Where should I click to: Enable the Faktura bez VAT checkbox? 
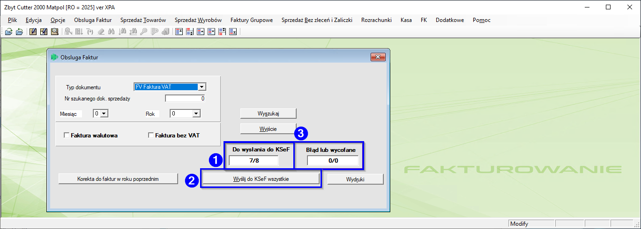pos(151,136)
